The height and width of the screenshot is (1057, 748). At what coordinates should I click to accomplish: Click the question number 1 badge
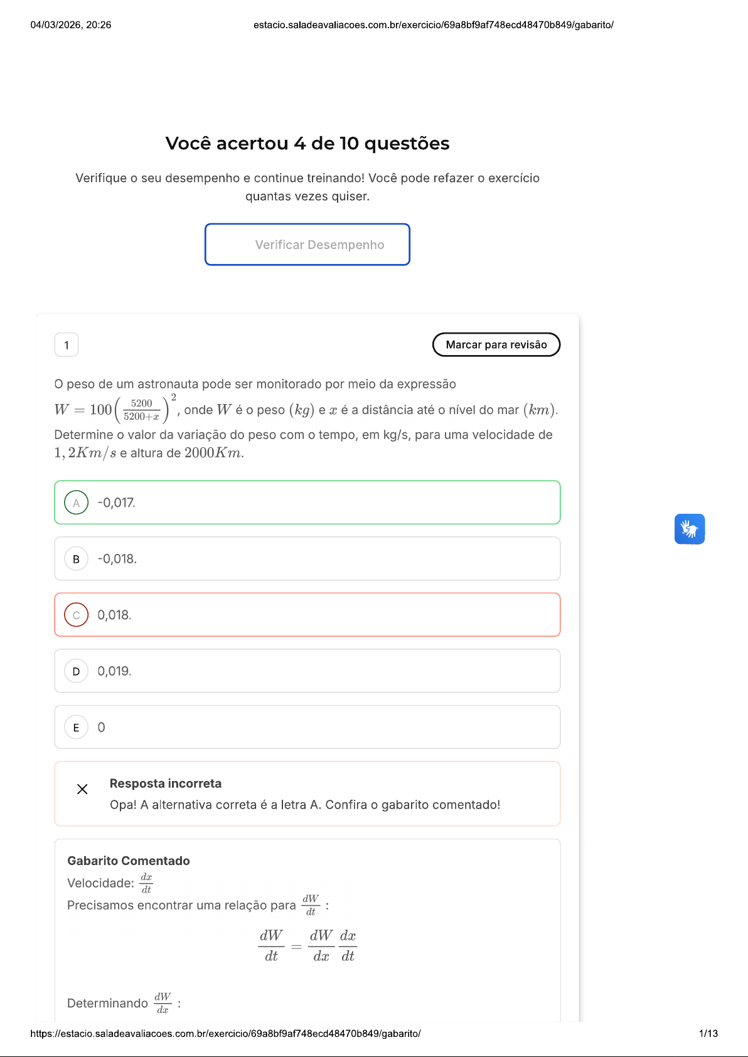click(x=67, y=345)
